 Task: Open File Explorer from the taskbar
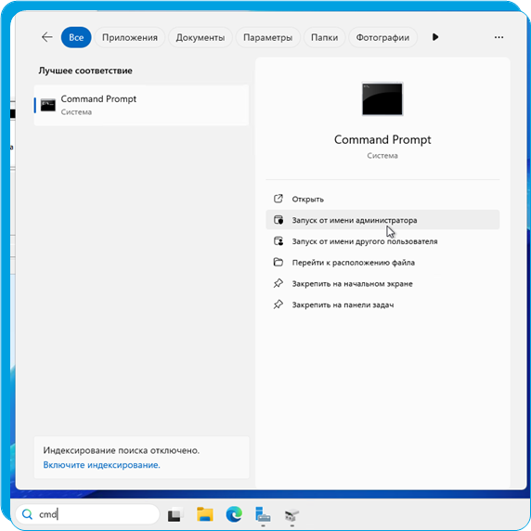point(205,514)
